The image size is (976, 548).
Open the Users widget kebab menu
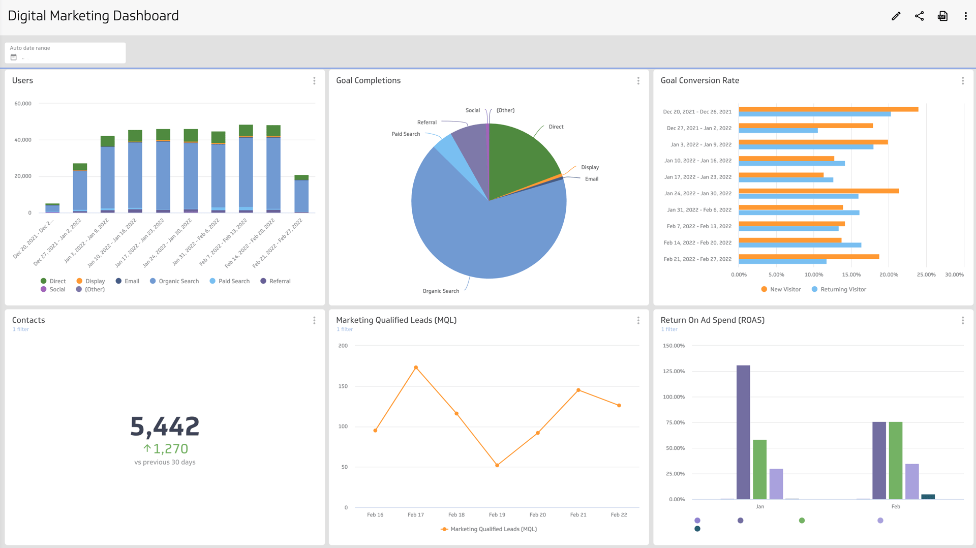pos(315,81)
